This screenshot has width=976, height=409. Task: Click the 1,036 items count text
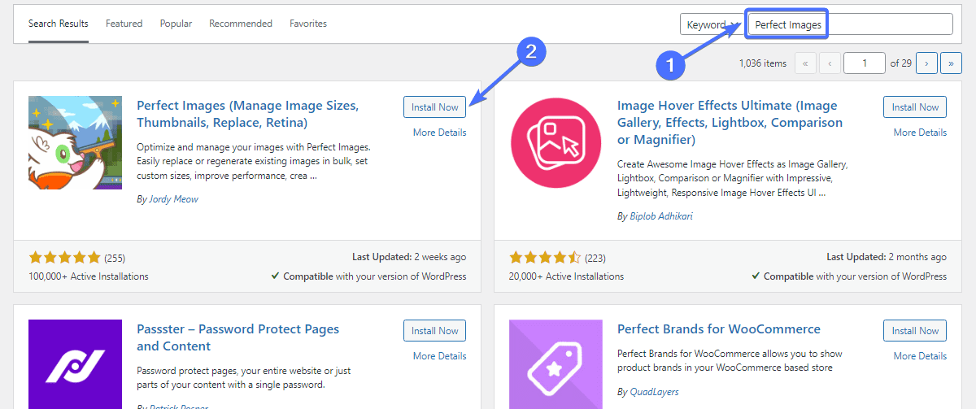pos(763,63)
